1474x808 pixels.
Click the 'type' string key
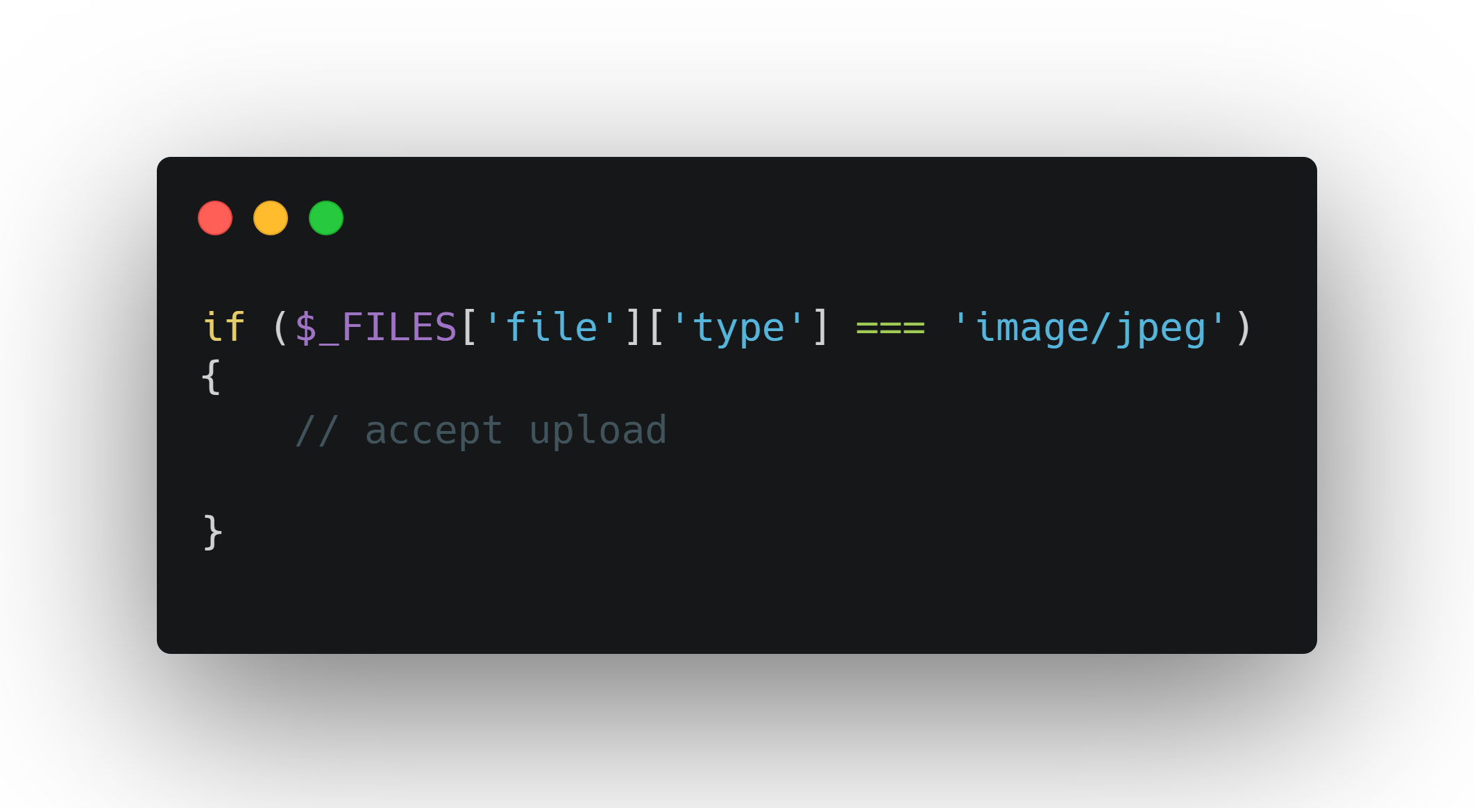click(x=738, y=328)
